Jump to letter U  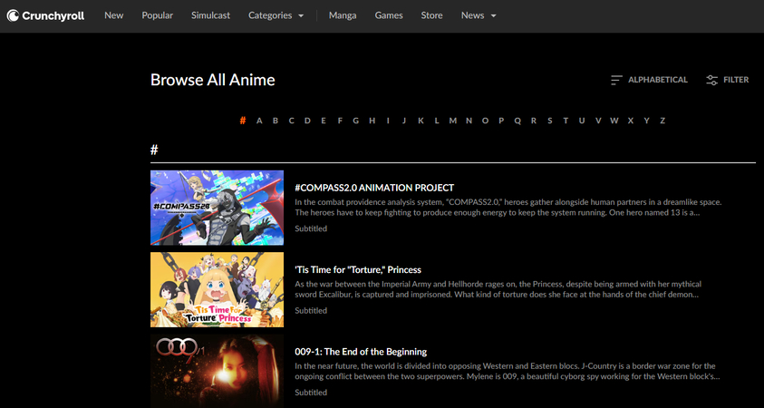pos(582,121)
